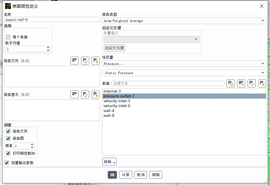This screenshot has width=270, height=185.
Task: Select wall-8 in the surface list
Action: pyautogui.click(x=184, y=115)
